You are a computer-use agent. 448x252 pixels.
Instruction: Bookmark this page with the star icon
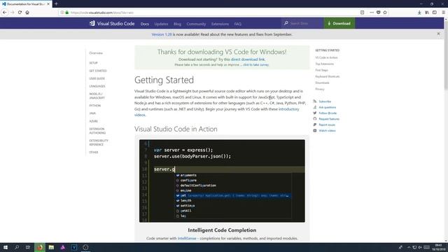point(385,13)
